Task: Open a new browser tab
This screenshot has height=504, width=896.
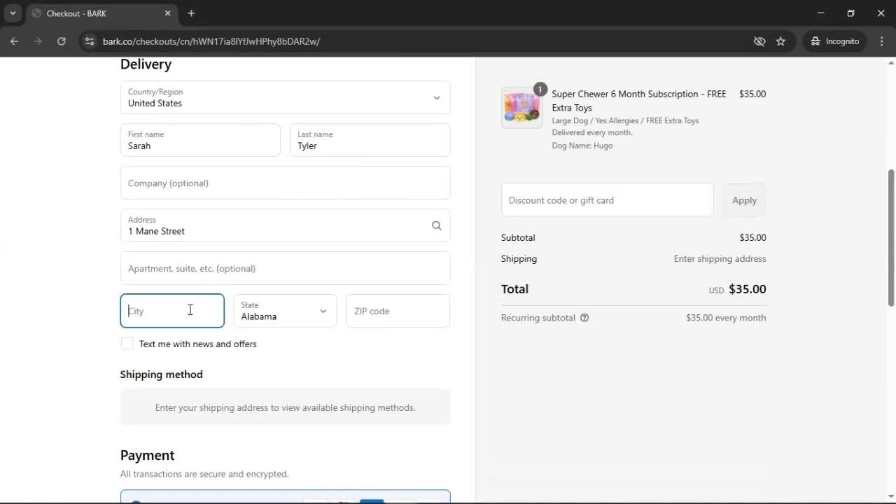Action: coord(191,13)
